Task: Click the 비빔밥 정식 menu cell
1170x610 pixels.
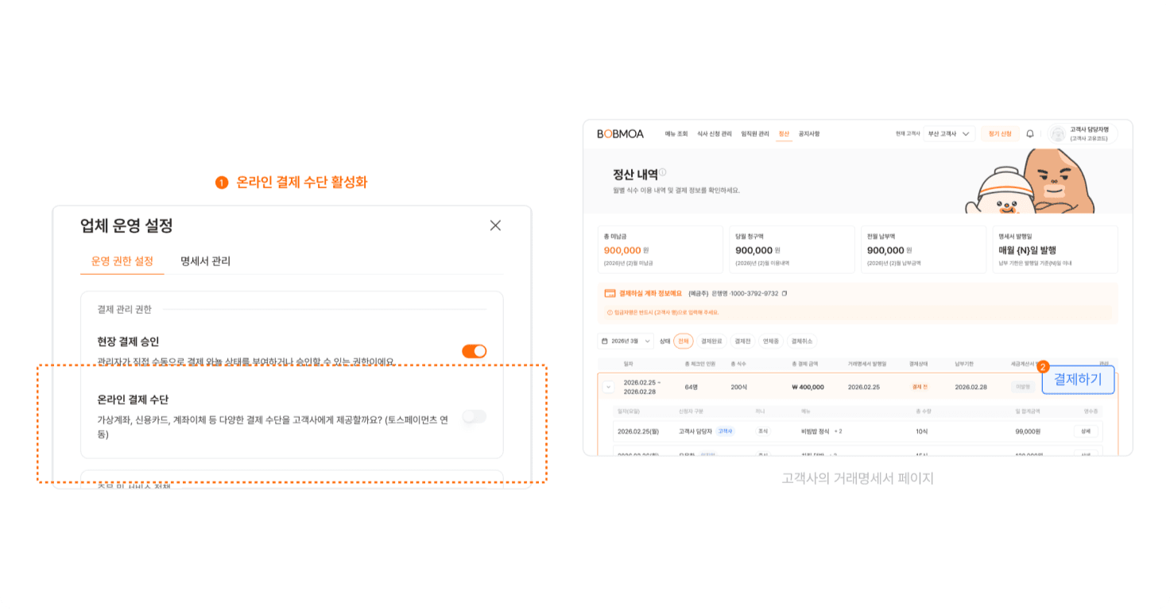Action: tap(815, 431)
